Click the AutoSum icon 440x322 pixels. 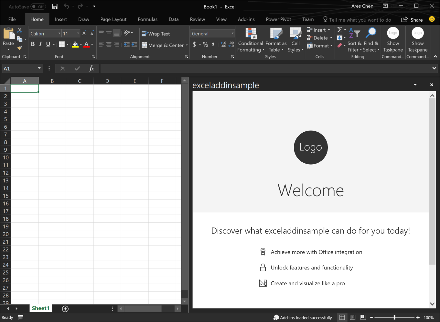coord(339,29)
